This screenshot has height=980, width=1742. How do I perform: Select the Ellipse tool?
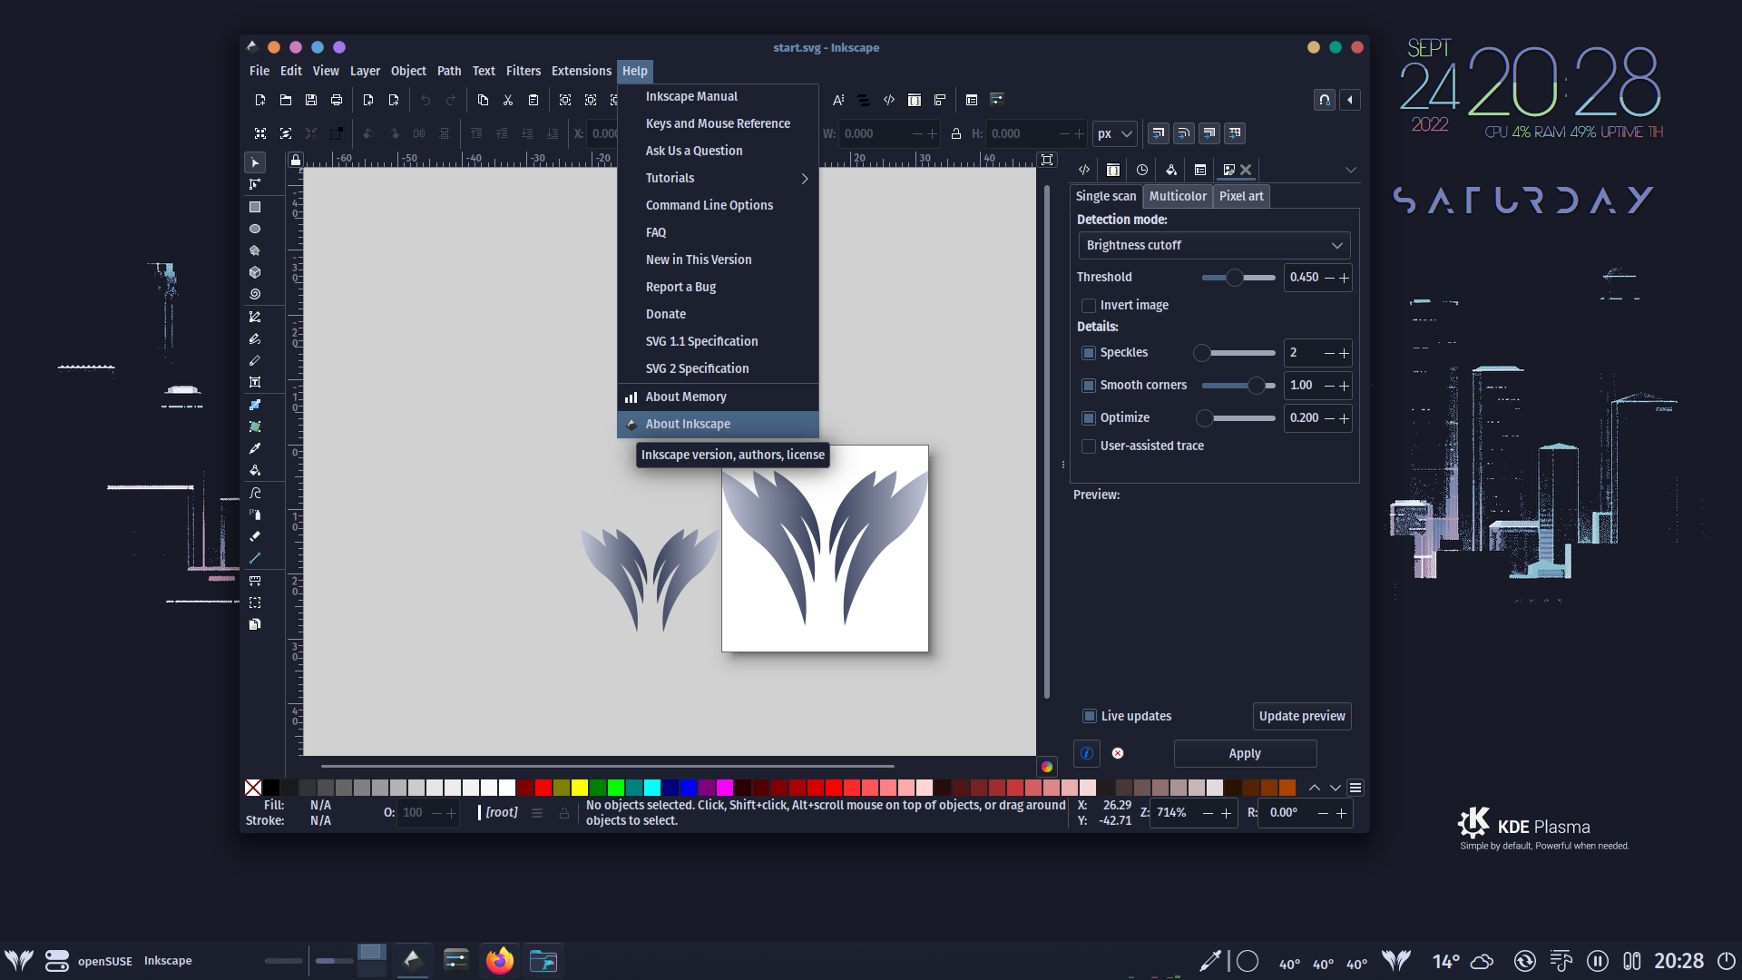255,229
